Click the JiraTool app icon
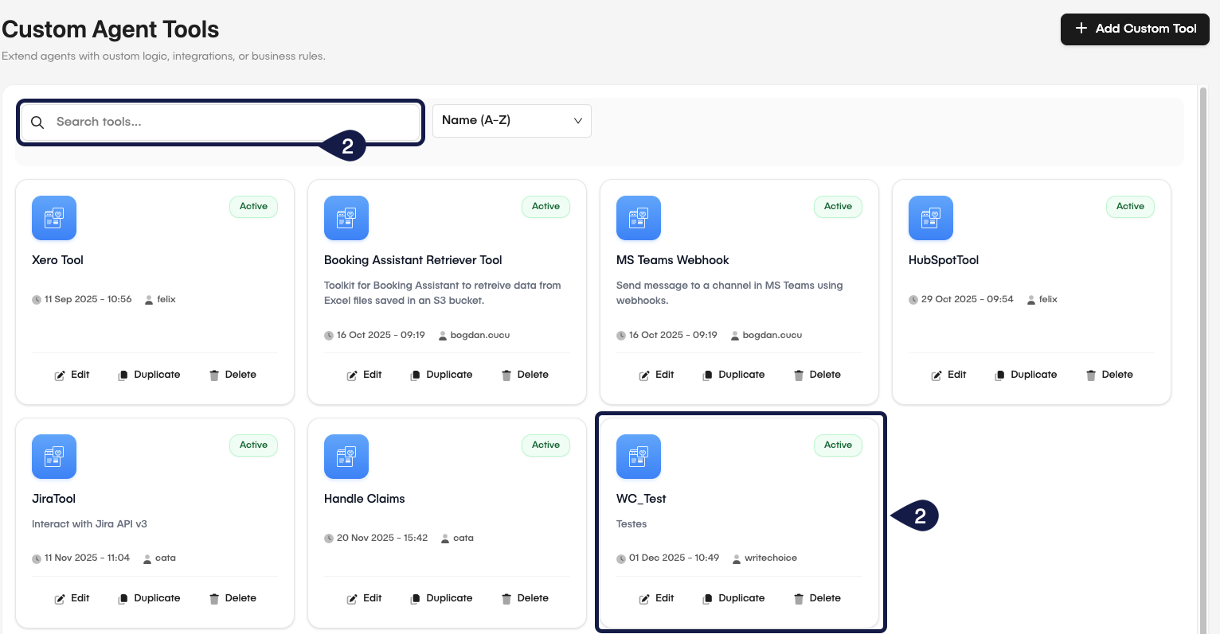 53,456
